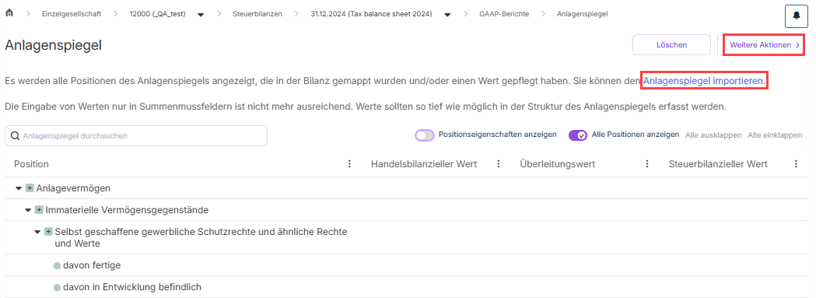The image size is (816, 298).
Task: Open Handelsbilanzieller Wert column options menu
Action: point(498,164)
